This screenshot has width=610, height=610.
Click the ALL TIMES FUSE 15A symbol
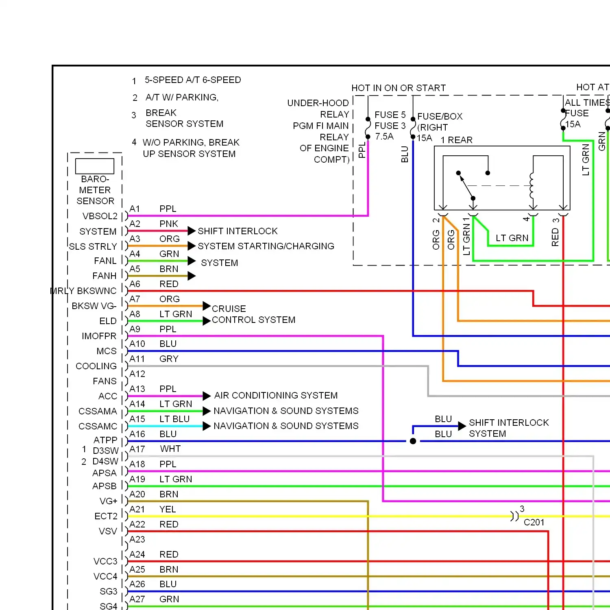click(563, 119)
